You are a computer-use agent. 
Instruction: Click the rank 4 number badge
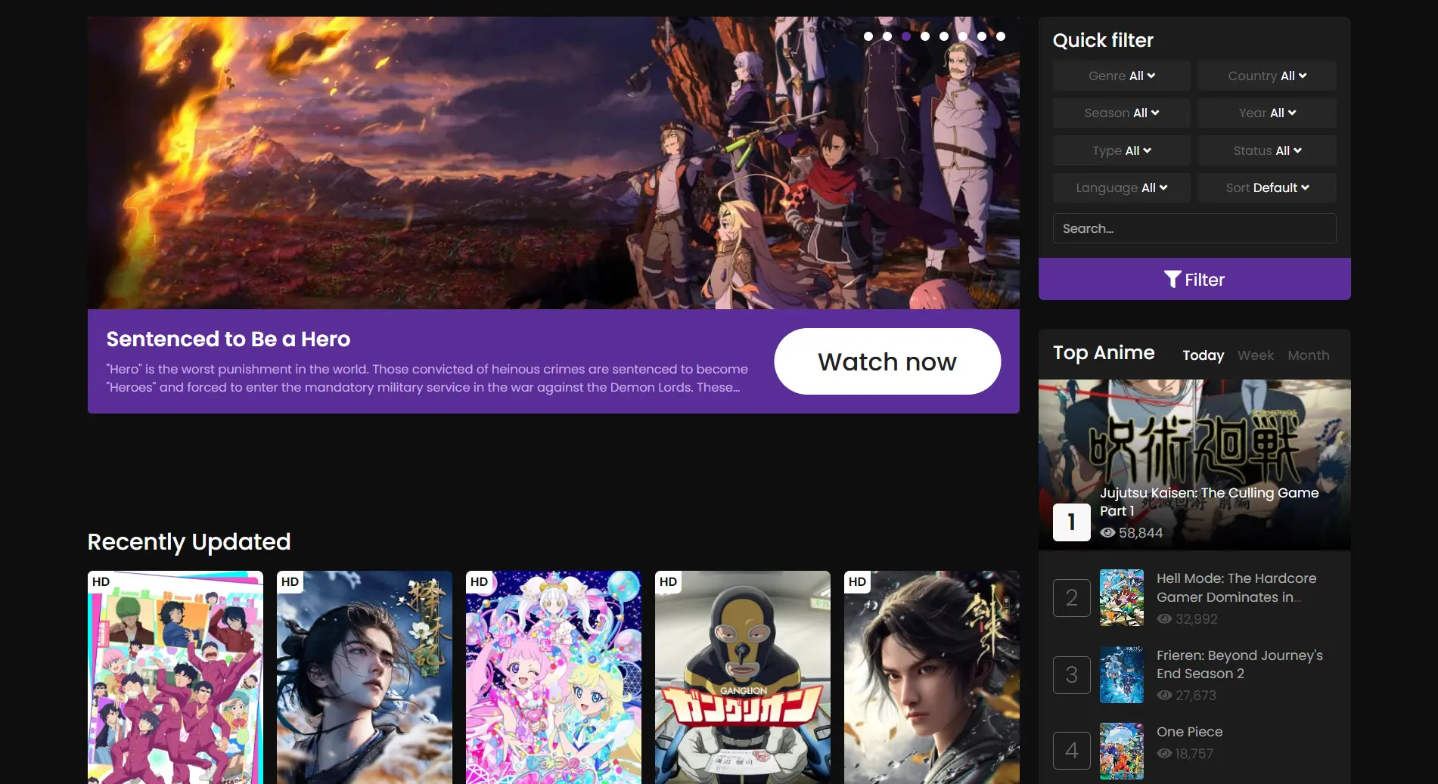1072,751
